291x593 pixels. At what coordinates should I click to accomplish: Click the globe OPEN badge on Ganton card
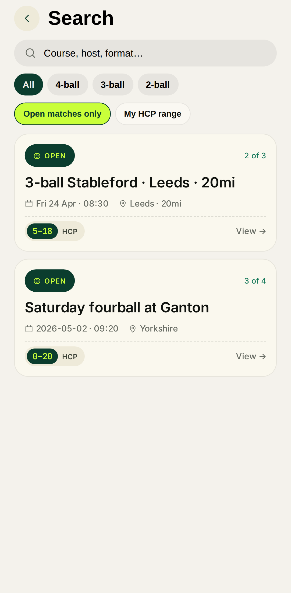pyautogui.click(x=50, y=281)
